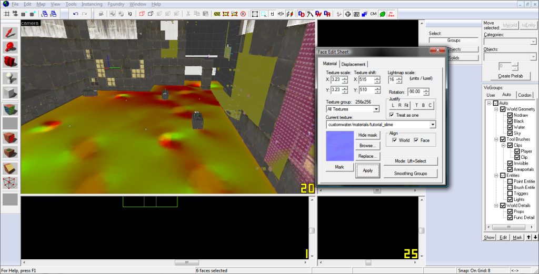The width and height of the screenshot is (539, 274).
Task: Uncheck the Water visgroup
Action: (x=510, y=127)
